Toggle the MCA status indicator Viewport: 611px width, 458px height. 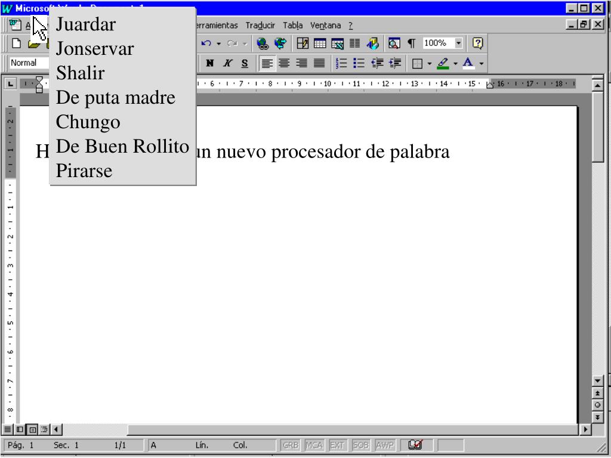[x=314, y=445]
